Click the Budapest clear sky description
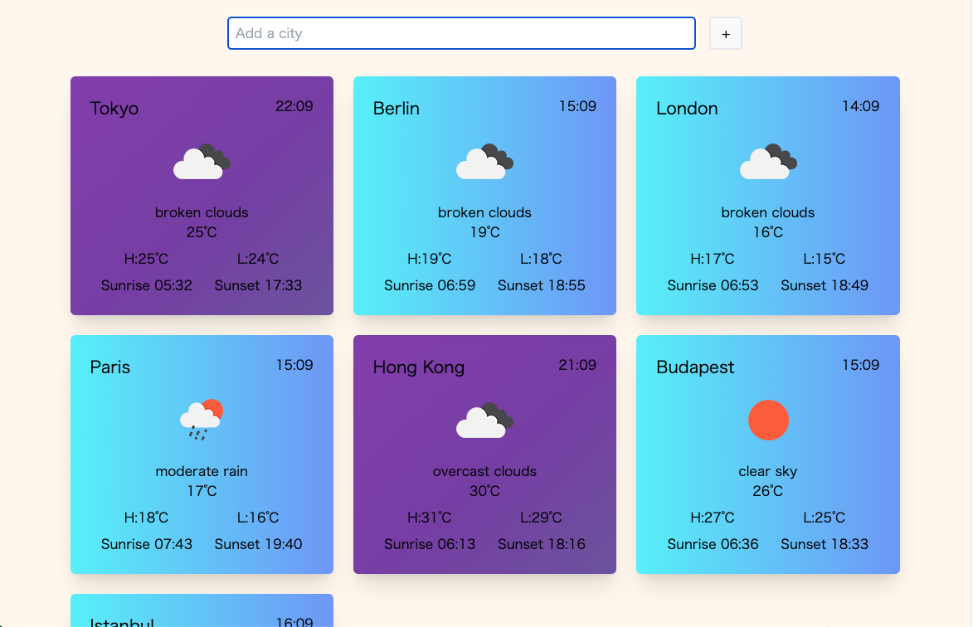 [x=767, y=471]
